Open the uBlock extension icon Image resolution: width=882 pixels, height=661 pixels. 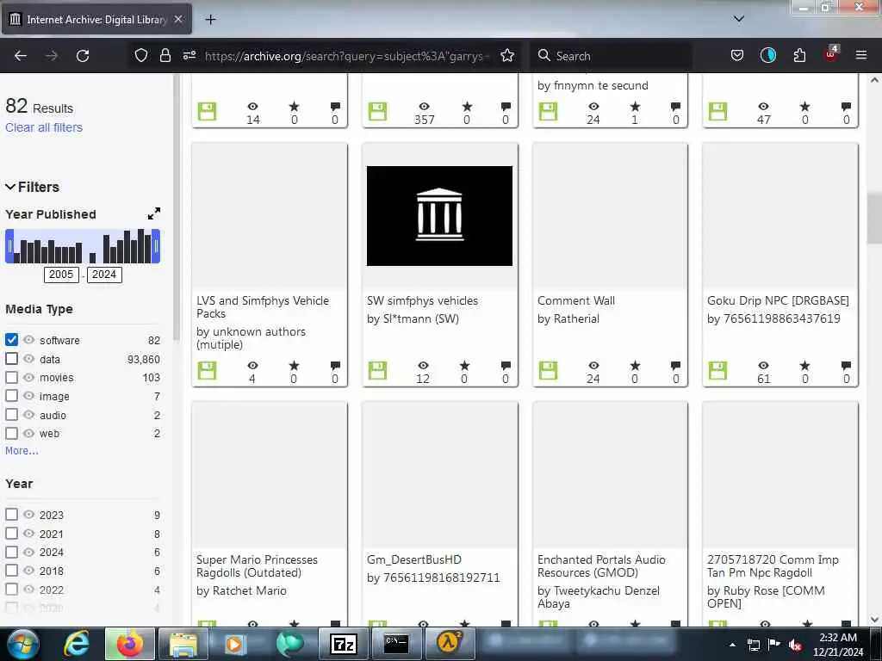(x=831, y=54)
